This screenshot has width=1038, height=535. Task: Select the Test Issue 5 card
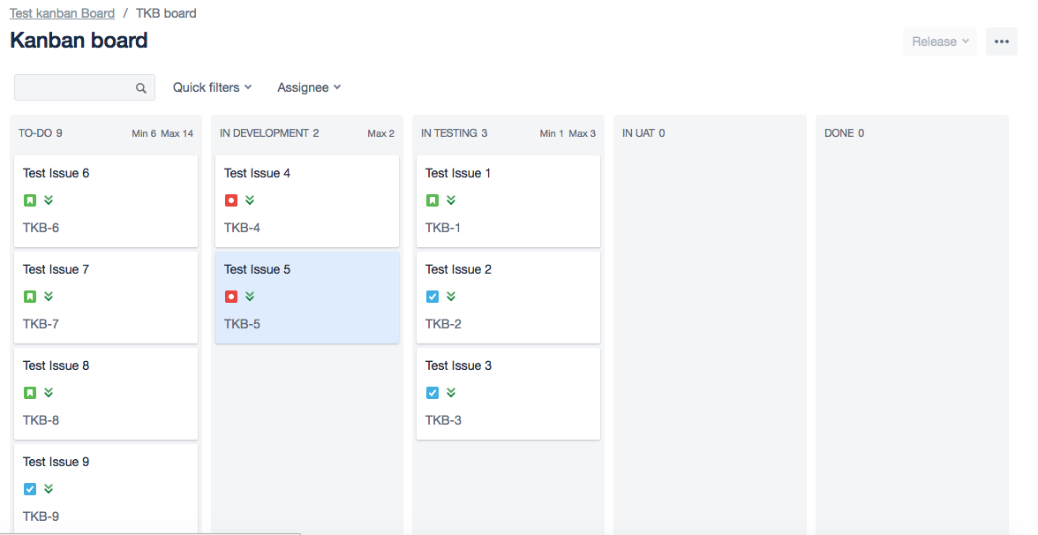click(307, 298)
